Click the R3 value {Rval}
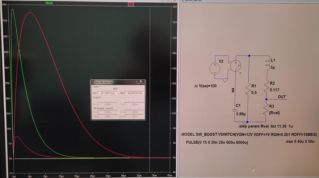Screen dimensions: 319x178 (x=274, y=113)
